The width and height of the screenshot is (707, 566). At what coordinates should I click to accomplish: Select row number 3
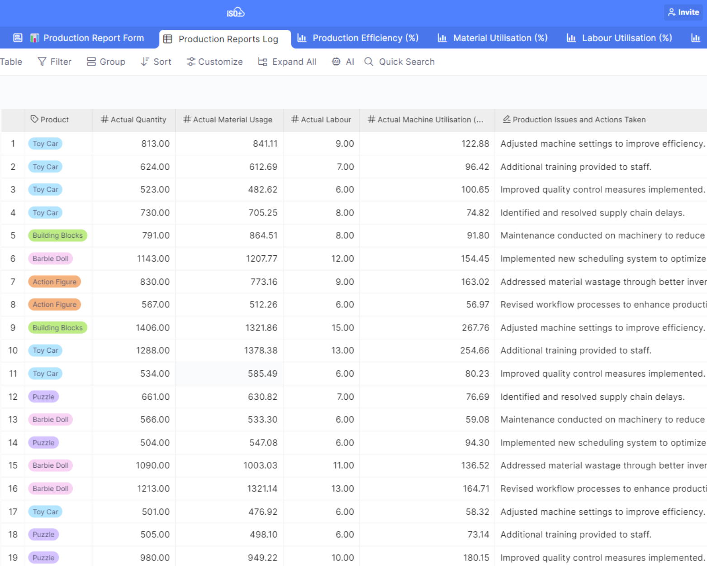click(x=13, y=190)
